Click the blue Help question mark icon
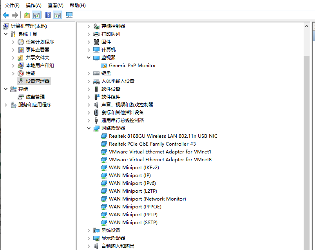The image size is (315, 250). tap(48, 15)
